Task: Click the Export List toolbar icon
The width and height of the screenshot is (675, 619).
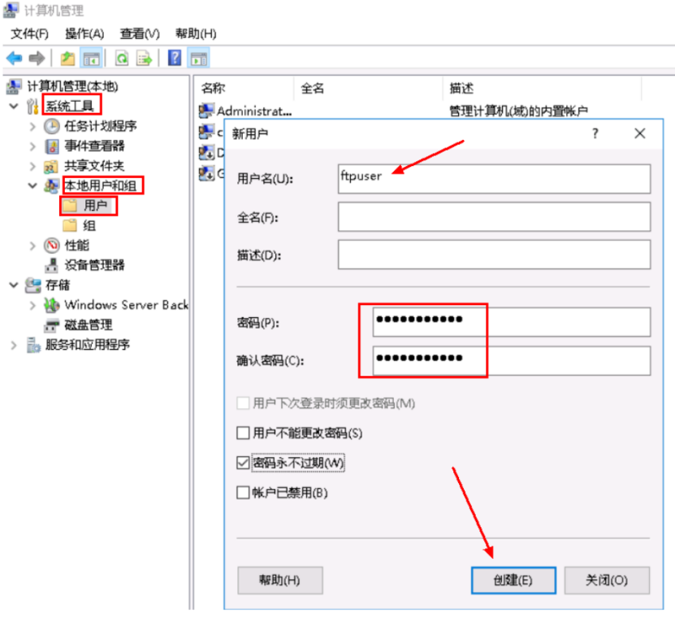Action: [x=145, y=58]
